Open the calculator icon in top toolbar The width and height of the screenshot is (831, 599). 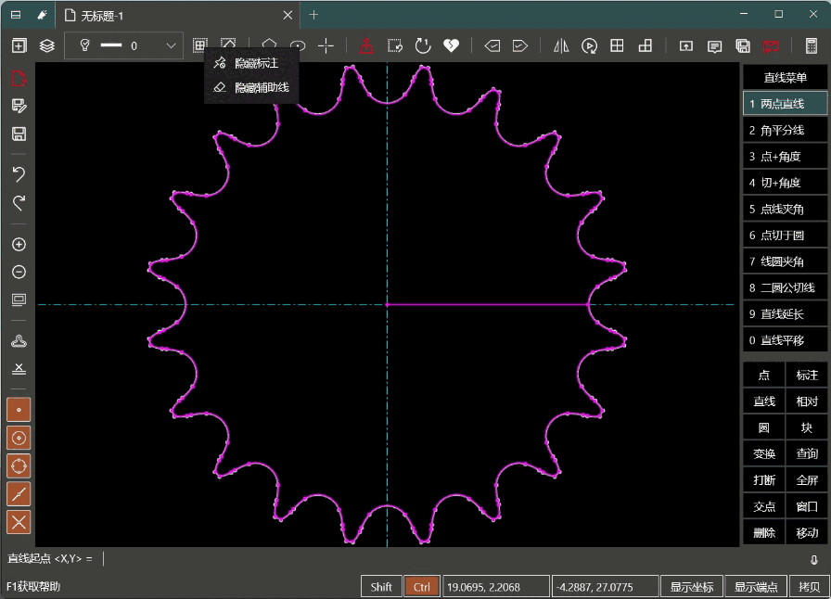tap(811, 45)
